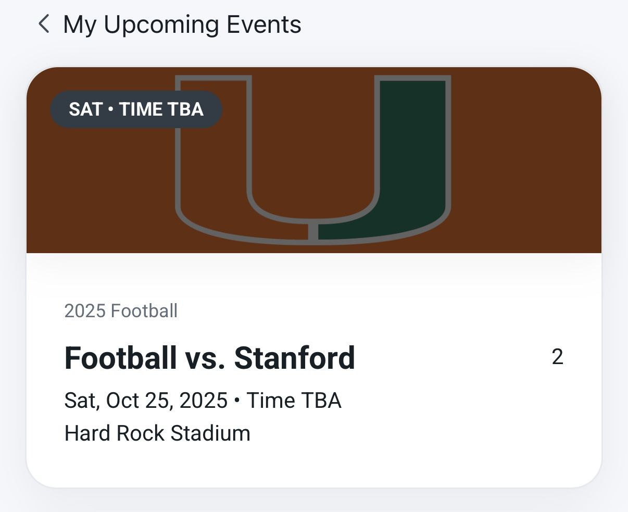Click the ticket count number 2
This screenshot has height=512, width=628.
click(x=557, y=357)
